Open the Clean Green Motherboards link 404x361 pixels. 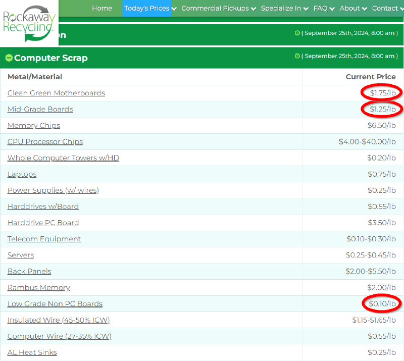(x=56, y=93)
